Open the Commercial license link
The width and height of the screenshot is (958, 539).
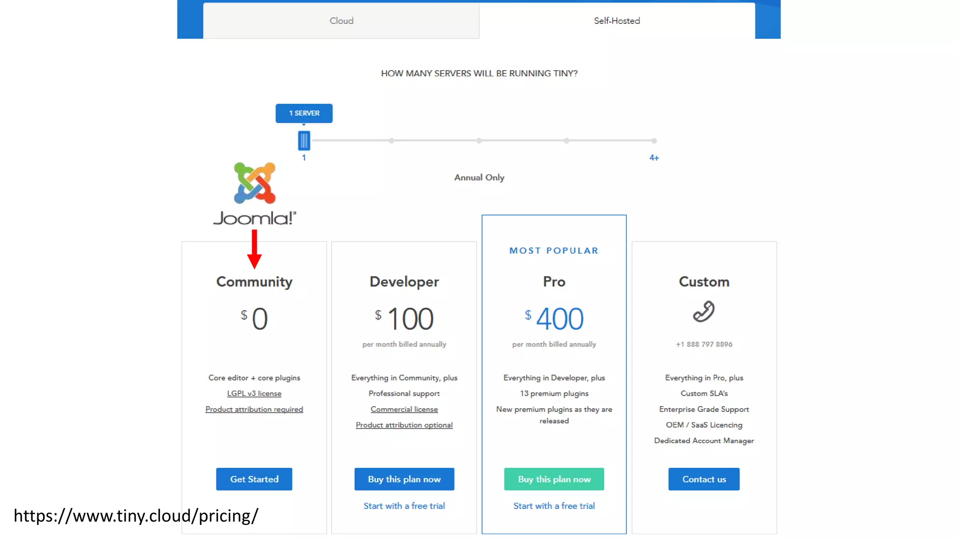[x=404, y=409]
